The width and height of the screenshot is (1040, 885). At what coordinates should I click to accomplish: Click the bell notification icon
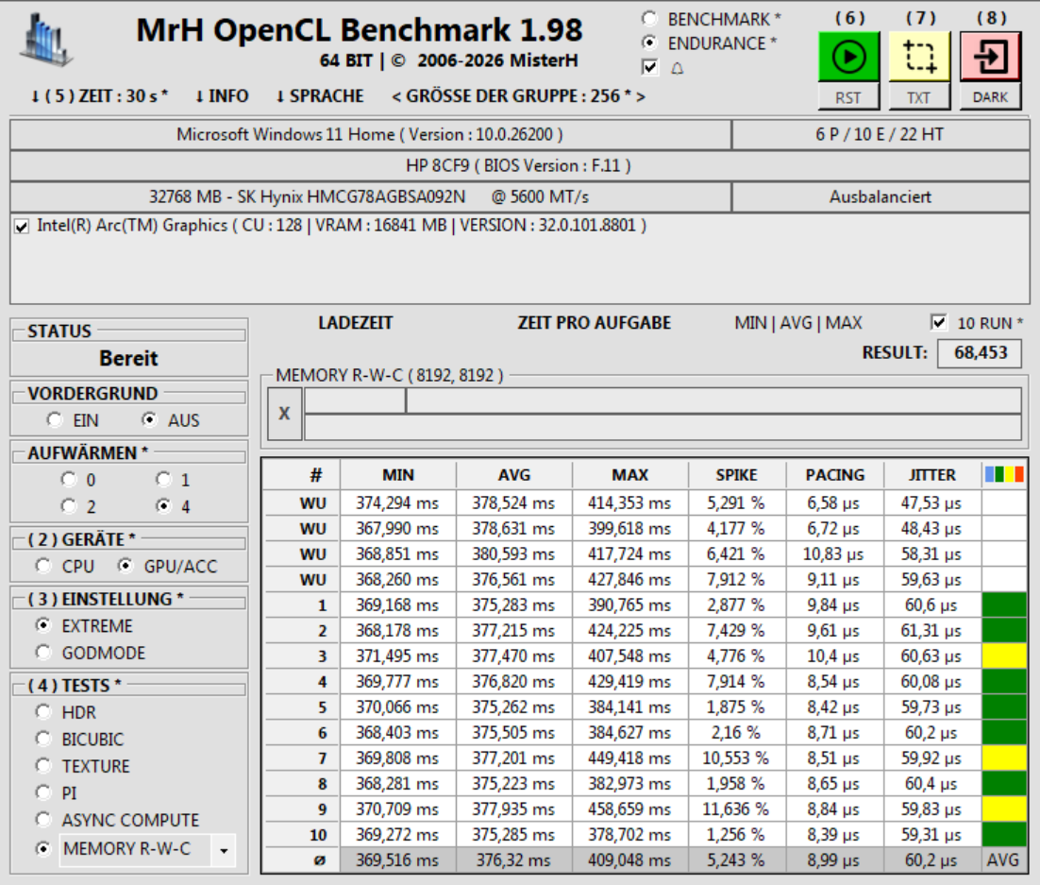(x=678, y=68)
